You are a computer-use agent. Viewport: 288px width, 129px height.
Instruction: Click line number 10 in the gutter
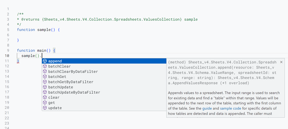(7, 56)
